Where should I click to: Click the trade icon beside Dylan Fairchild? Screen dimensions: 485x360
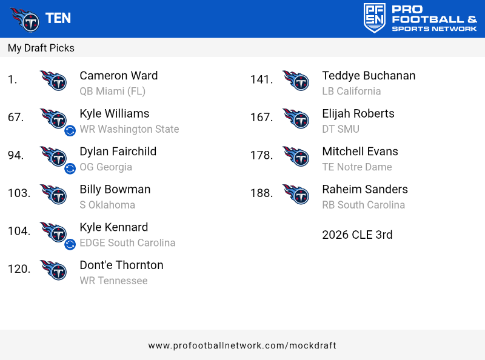pos(70,168)
